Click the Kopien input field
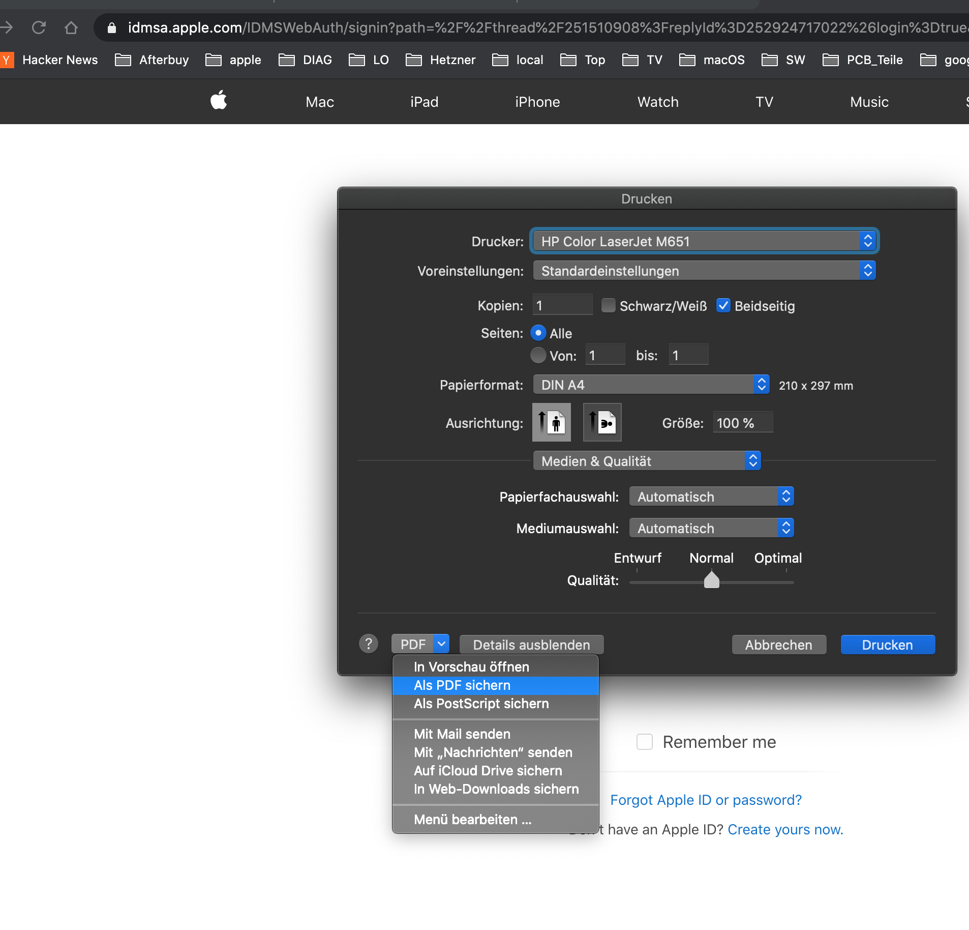This screenshot has width=969, height=930. point(562,305)
